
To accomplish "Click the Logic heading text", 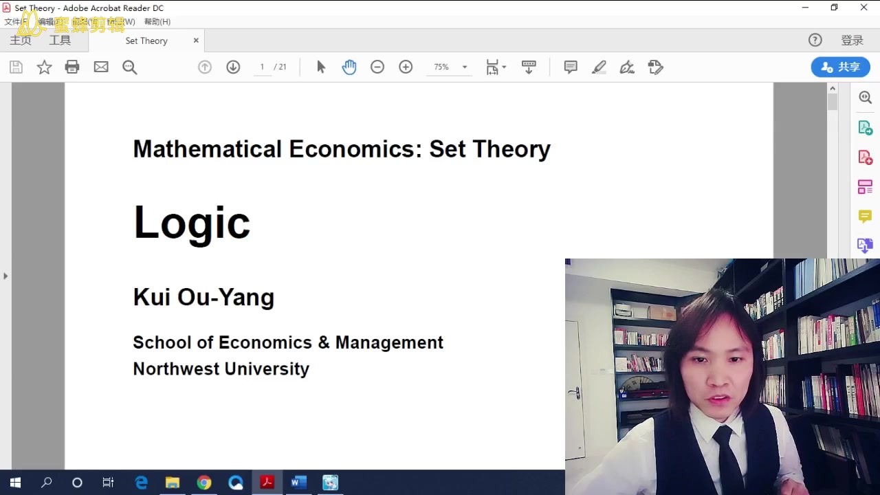I will pos(192,223).
